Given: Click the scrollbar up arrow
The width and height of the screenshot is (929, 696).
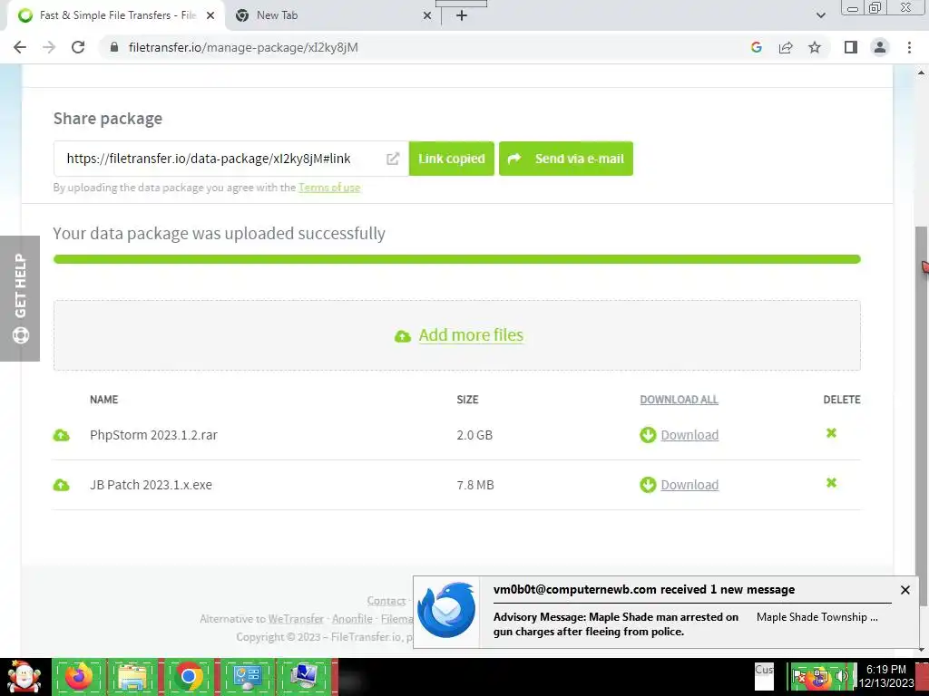Looking at the screenshot, I should coord(921,72).
